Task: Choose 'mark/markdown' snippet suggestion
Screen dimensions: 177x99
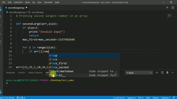Action: 84,71
